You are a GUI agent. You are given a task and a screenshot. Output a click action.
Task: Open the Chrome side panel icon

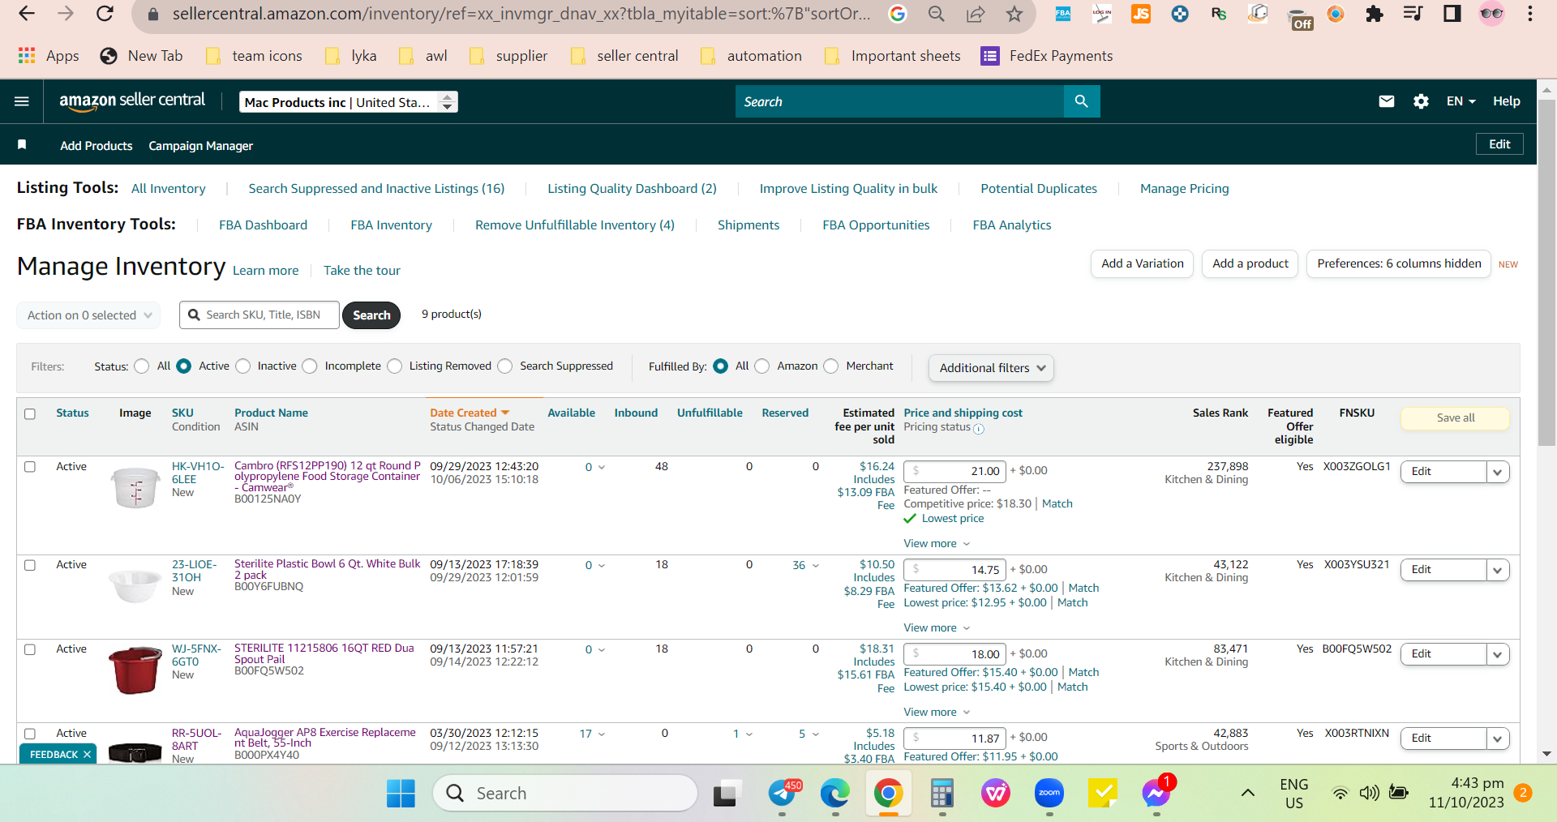tap(1452, 14)
